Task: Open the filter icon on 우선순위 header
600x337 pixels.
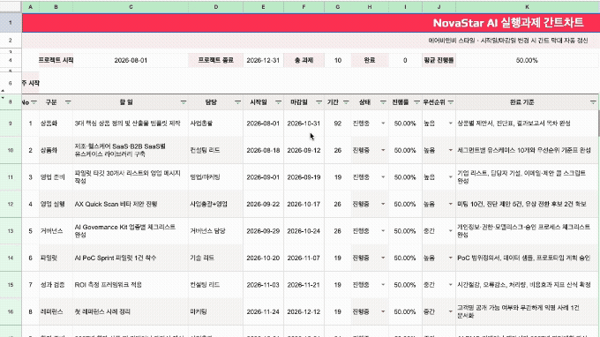Action: (x=450, y=102)
